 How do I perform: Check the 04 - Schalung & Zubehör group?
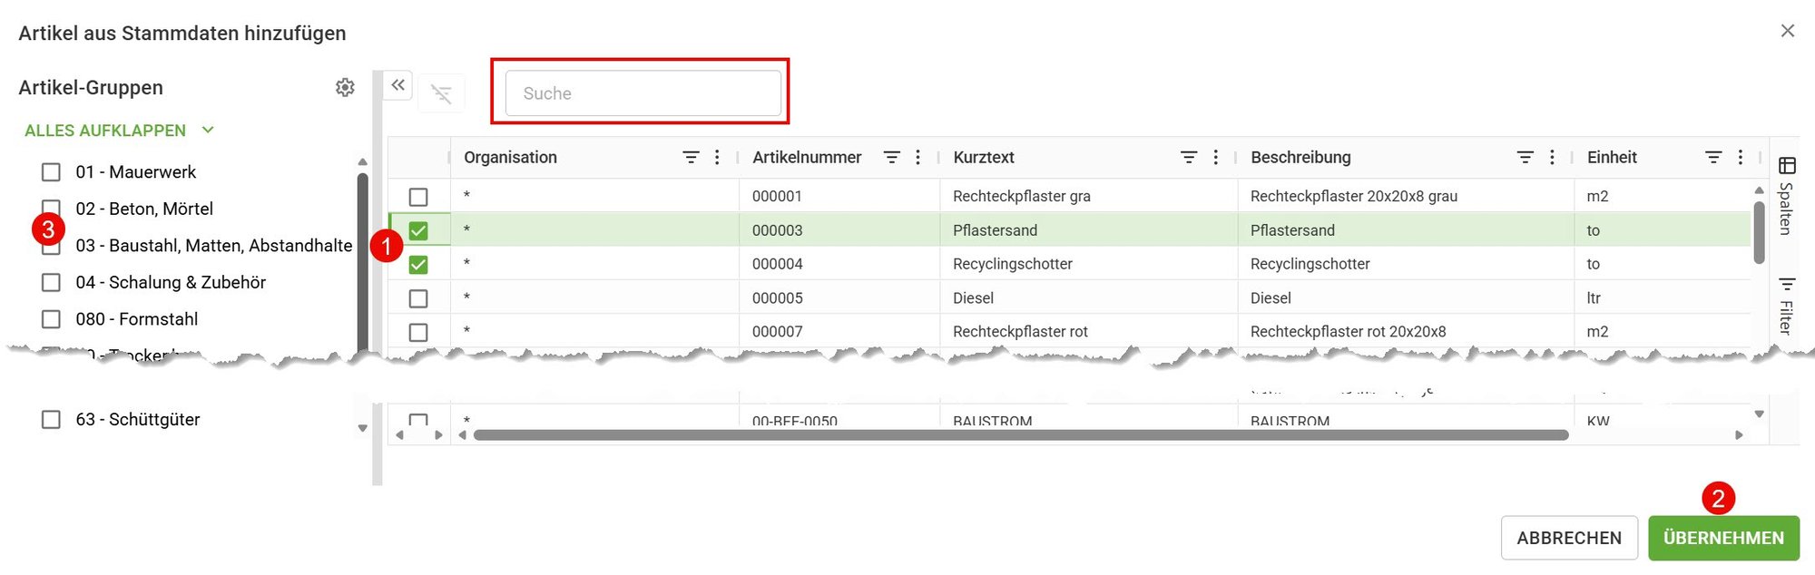click(52, 283)
